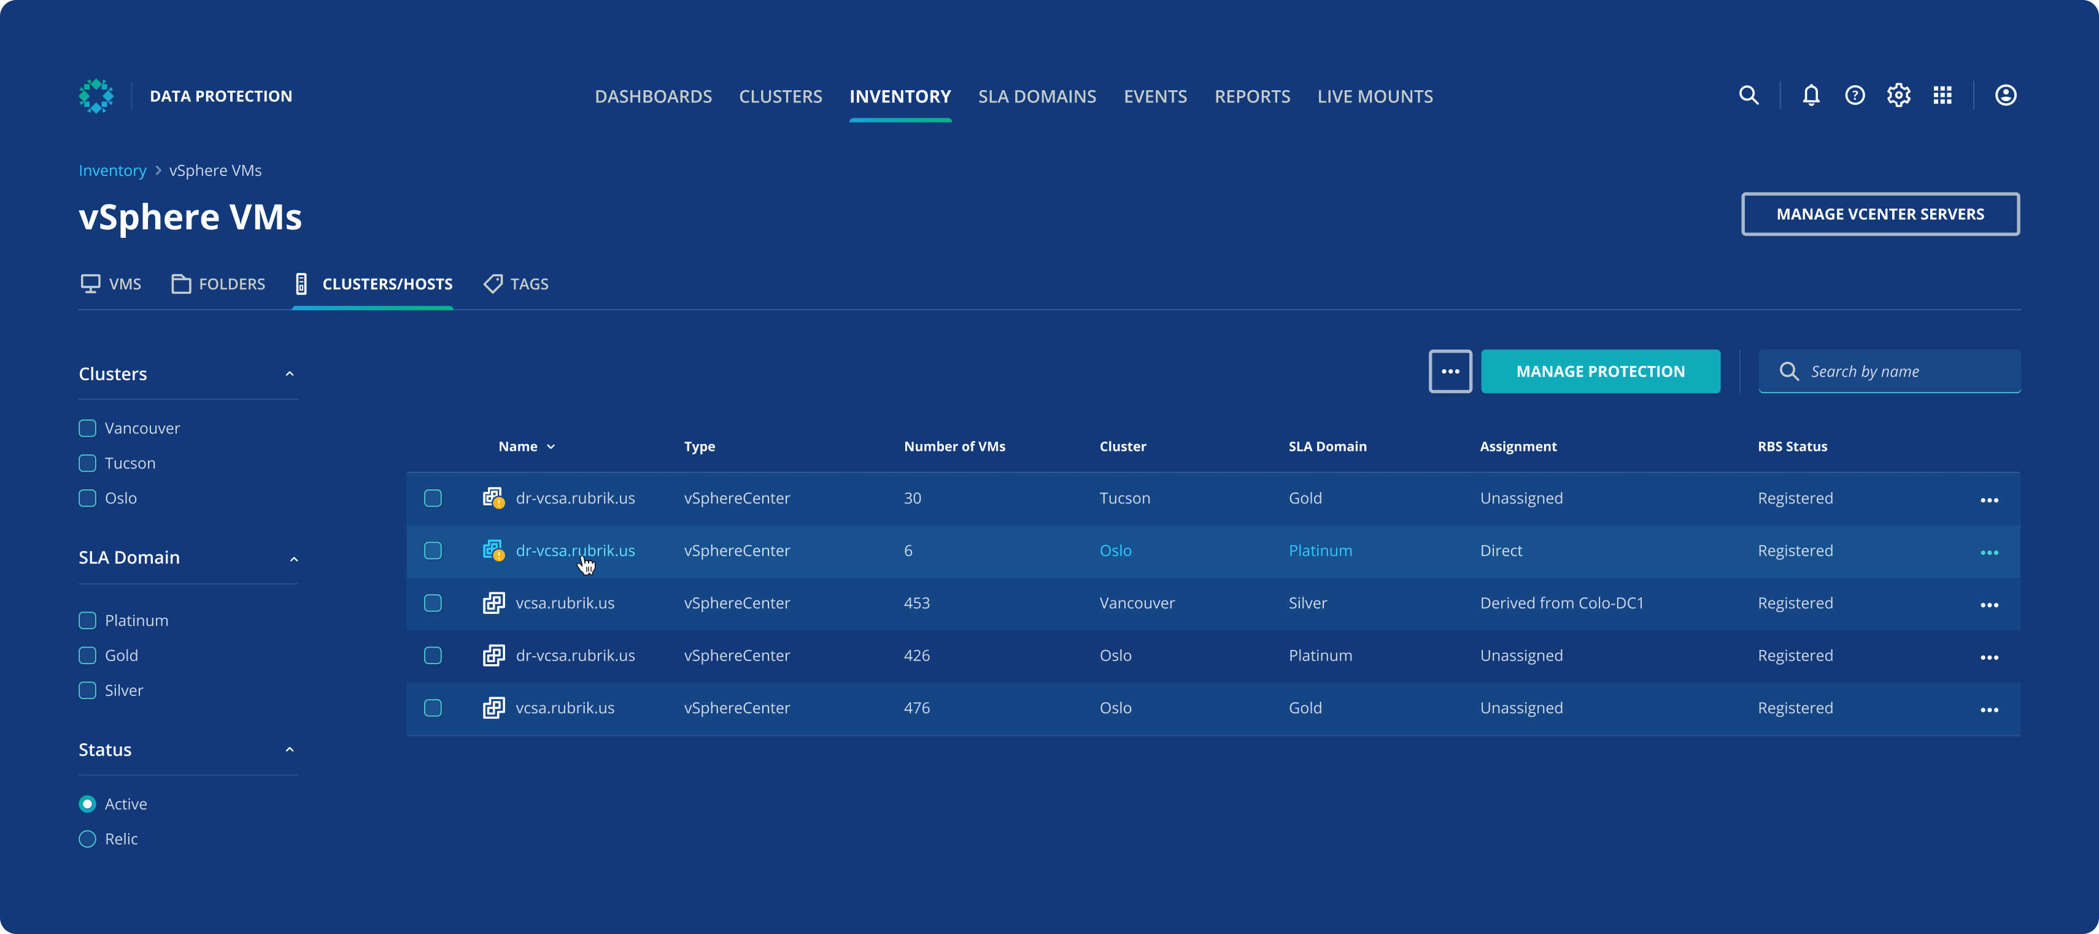Click the SLA Domain column header
This screenshot has width=2099, height=934.
tap(1328, 446)
